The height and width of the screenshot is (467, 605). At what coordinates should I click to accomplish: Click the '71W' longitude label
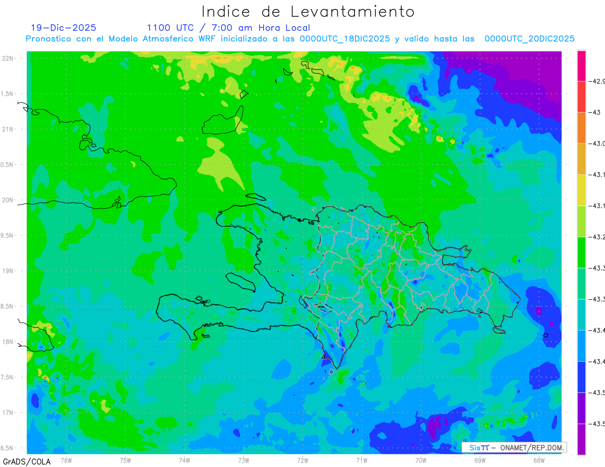click(x=361, y=460)
